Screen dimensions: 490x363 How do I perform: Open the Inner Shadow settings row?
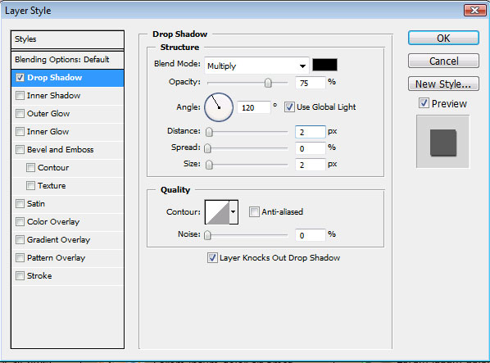point(67,96)
